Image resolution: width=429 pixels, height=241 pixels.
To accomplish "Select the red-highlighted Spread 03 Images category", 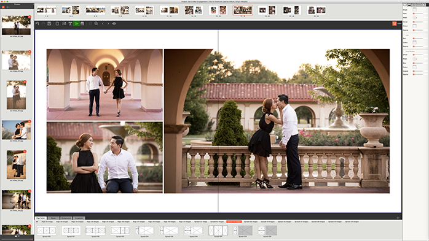I will point(234,221).
